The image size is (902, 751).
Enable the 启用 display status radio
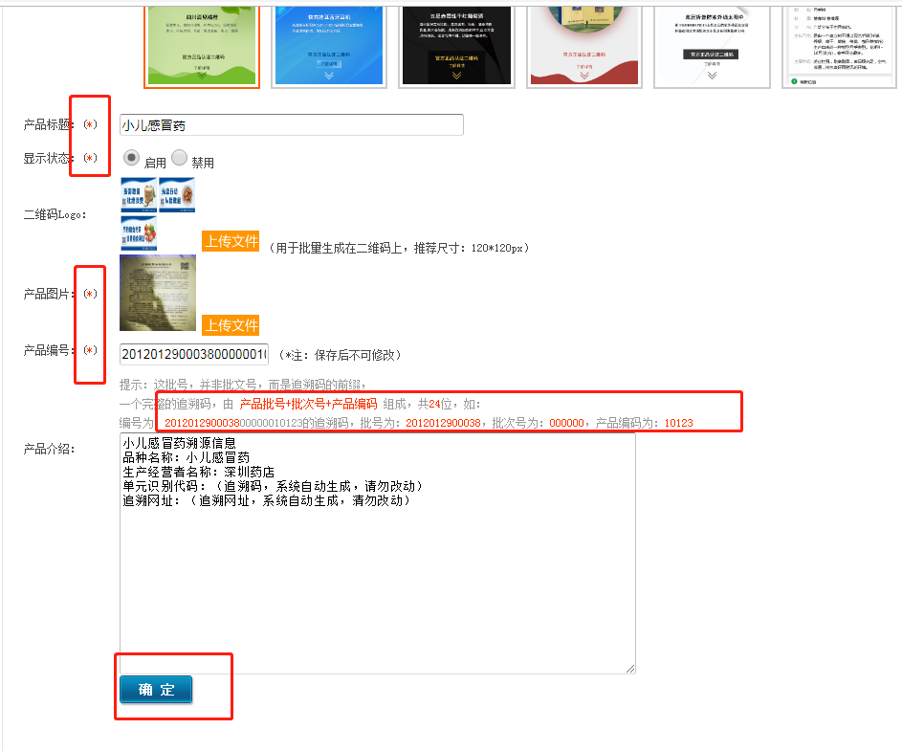point(132,158)
